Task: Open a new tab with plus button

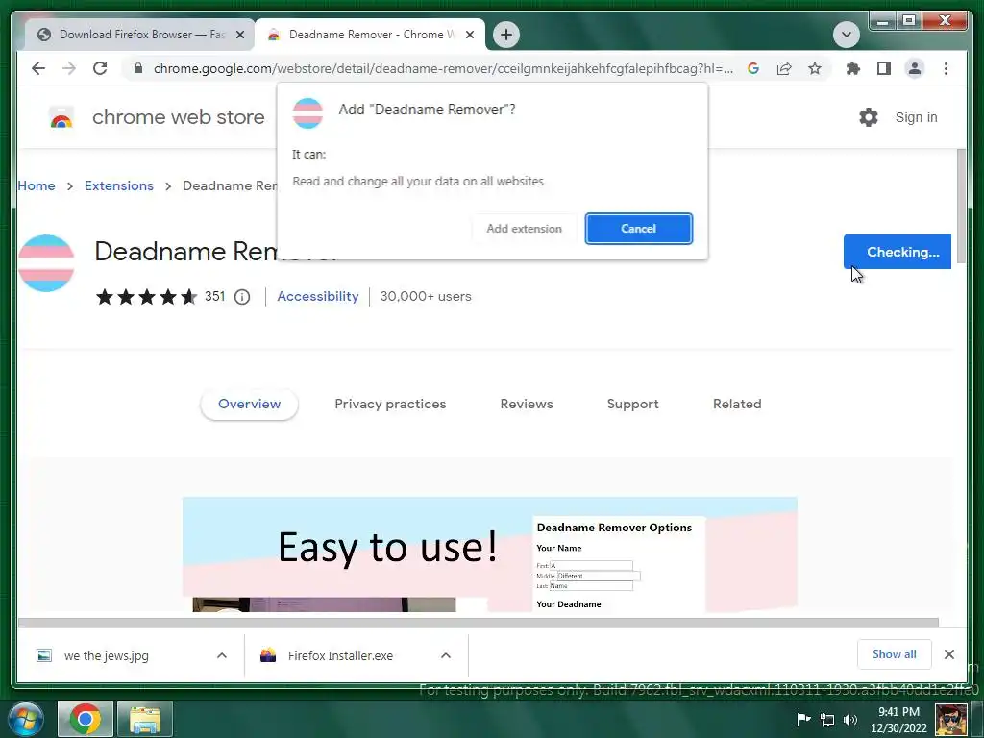Action: pyautogui.click(x=506, y=35)
